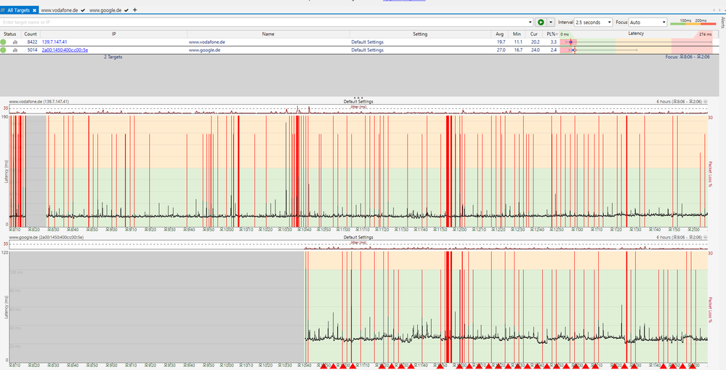
Task: Open the Interval 2.5 seconds dropdown
Action: coord(593,23)
